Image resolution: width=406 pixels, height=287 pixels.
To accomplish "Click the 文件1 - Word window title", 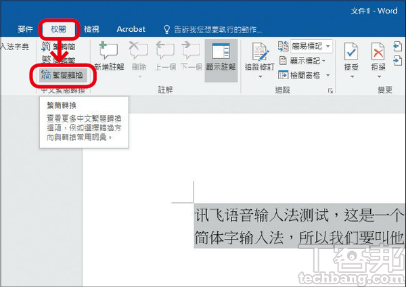I will [374, 11].
